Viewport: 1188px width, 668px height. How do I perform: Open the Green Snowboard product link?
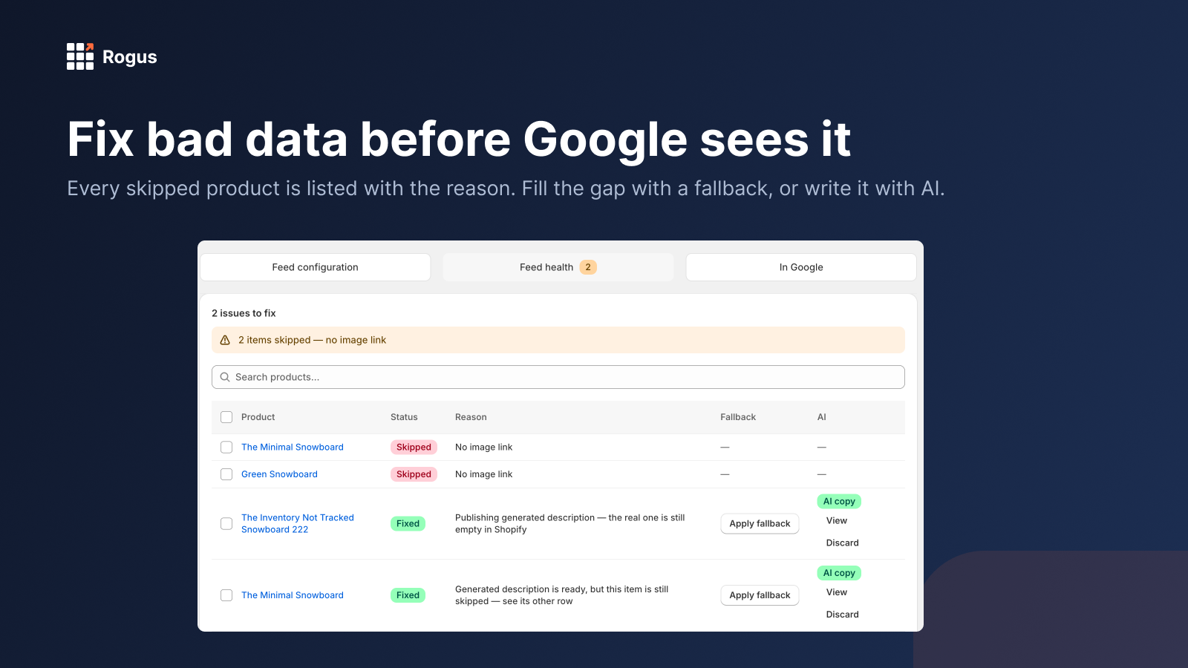click(x=279, y=474)
